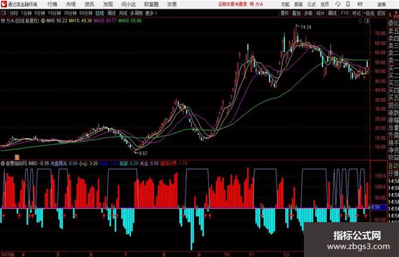Image resolution: width=399 pixels, height=257 pixels.
Task: Open the 公式 menu
Action: [311, 4]
